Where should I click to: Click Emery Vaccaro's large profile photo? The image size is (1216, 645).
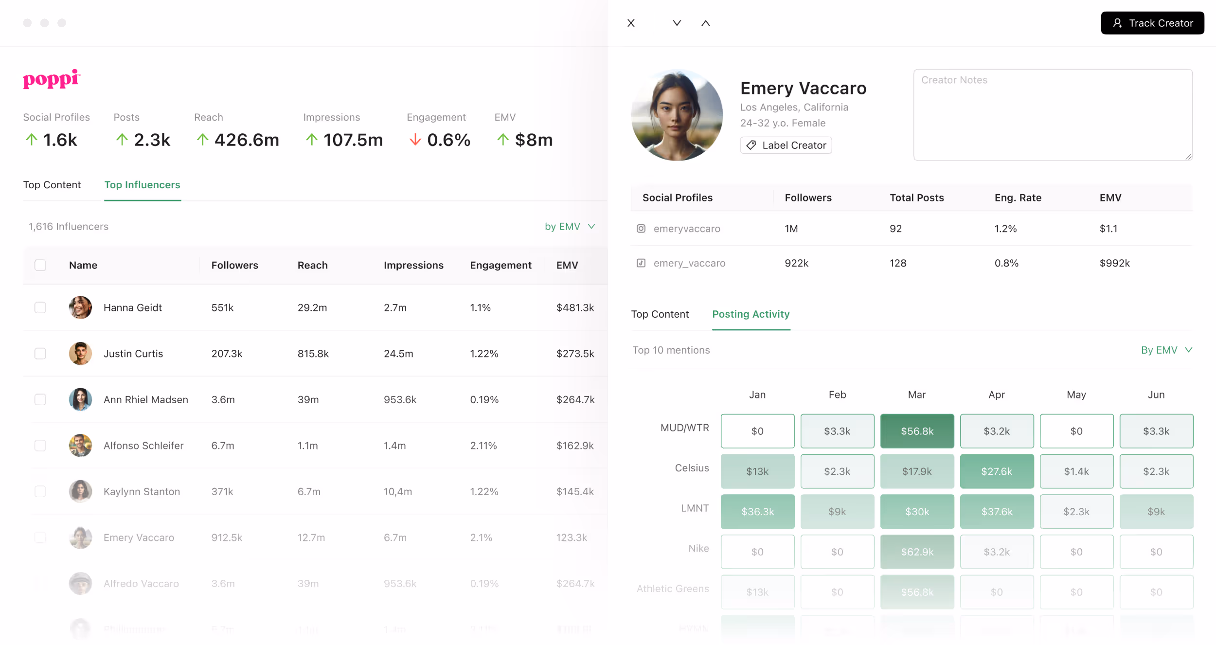677,115
